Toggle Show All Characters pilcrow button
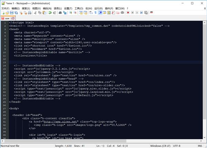This screenshot has height=148, width=207. pyautogui.click(x=96, y=13)
